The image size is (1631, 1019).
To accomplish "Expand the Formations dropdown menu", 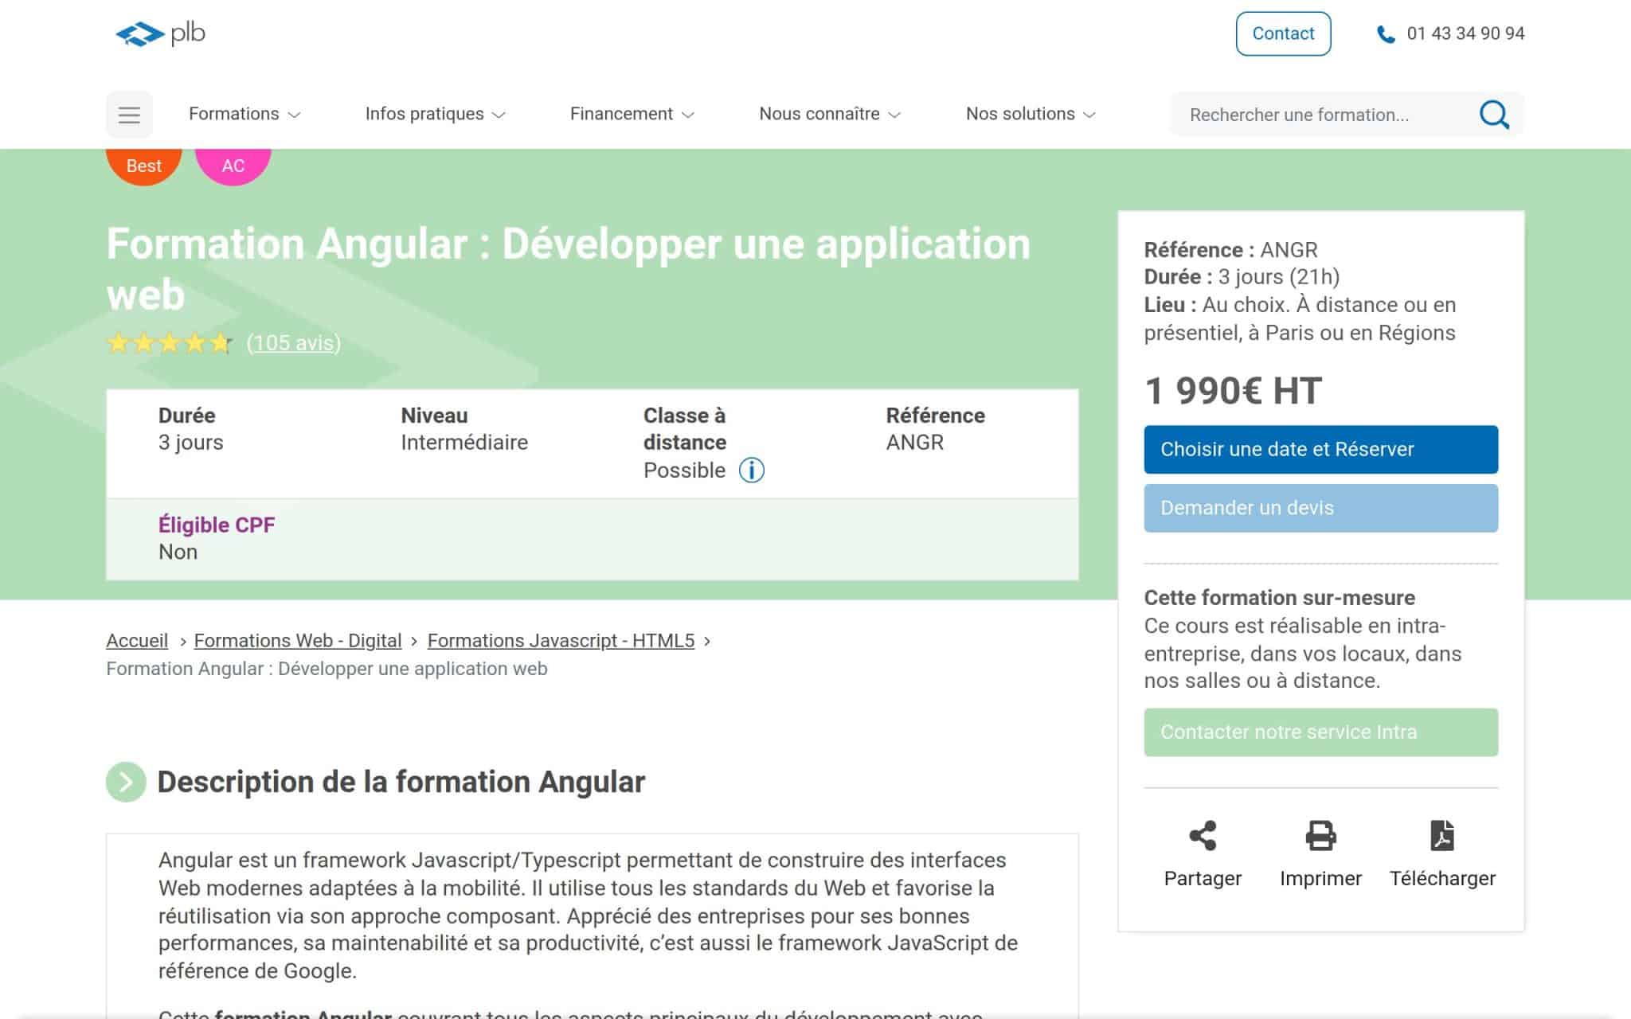I will (244, 114).
